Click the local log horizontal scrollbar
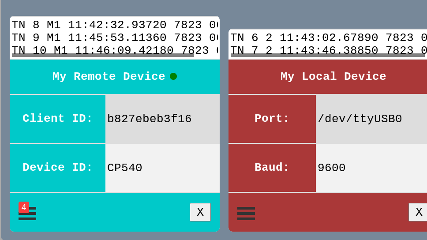 328,55
